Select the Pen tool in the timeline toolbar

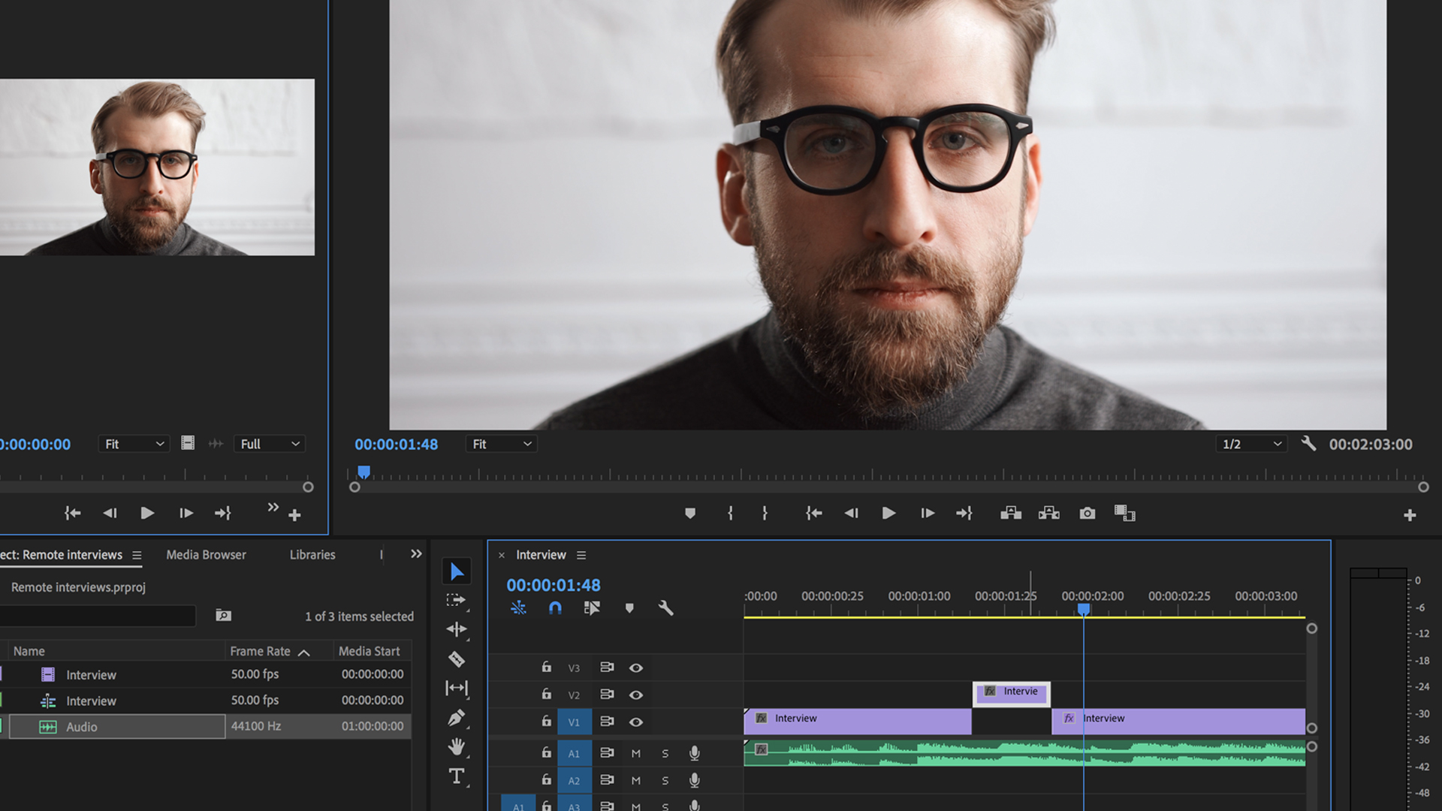[x=457, y=717]
